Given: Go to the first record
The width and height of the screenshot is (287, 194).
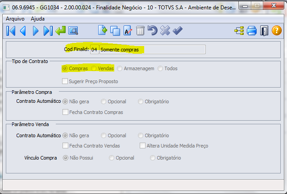Looking at the screenshot, I should 11,31.
